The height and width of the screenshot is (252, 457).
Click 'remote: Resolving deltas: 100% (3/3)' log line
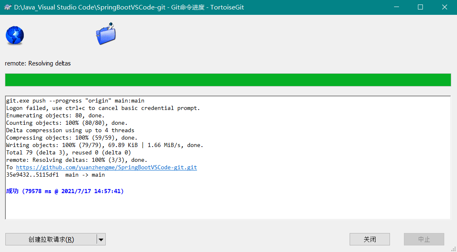click(x=77, y=160)
